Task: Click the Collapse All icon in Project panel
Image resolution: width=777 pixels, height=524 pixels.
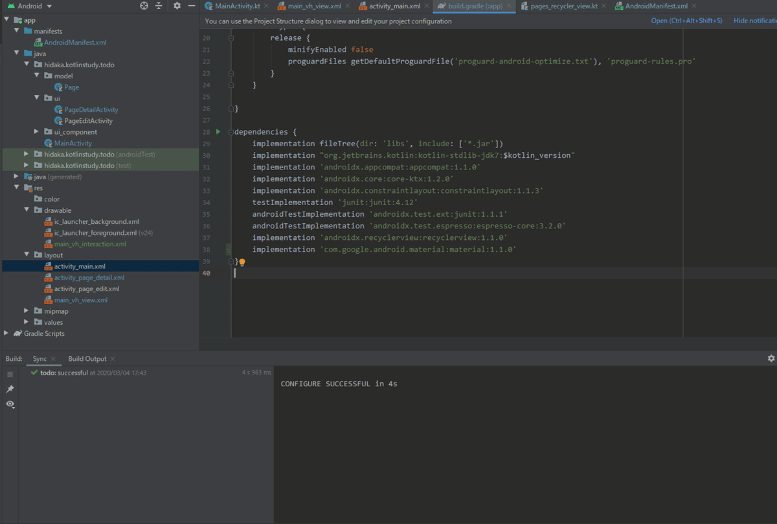Action: (159, 6)
